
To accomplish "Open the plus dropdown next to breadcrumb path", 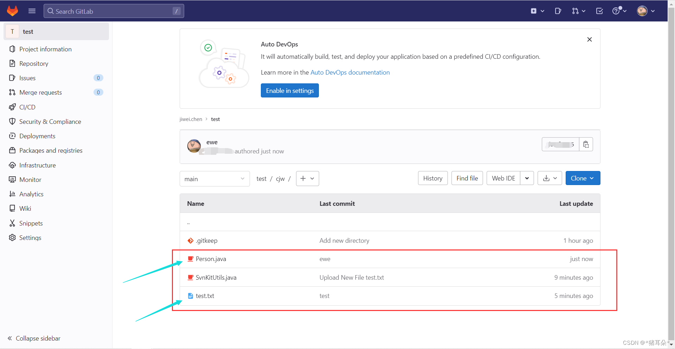I will [307, 178].
